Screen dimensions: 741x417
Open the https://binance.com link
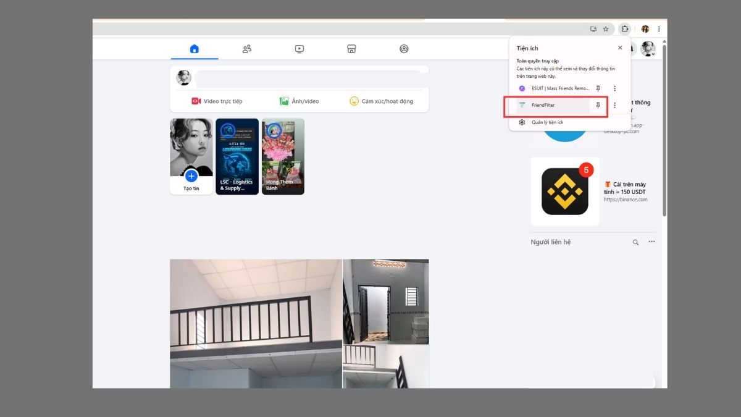pos(626,200)
